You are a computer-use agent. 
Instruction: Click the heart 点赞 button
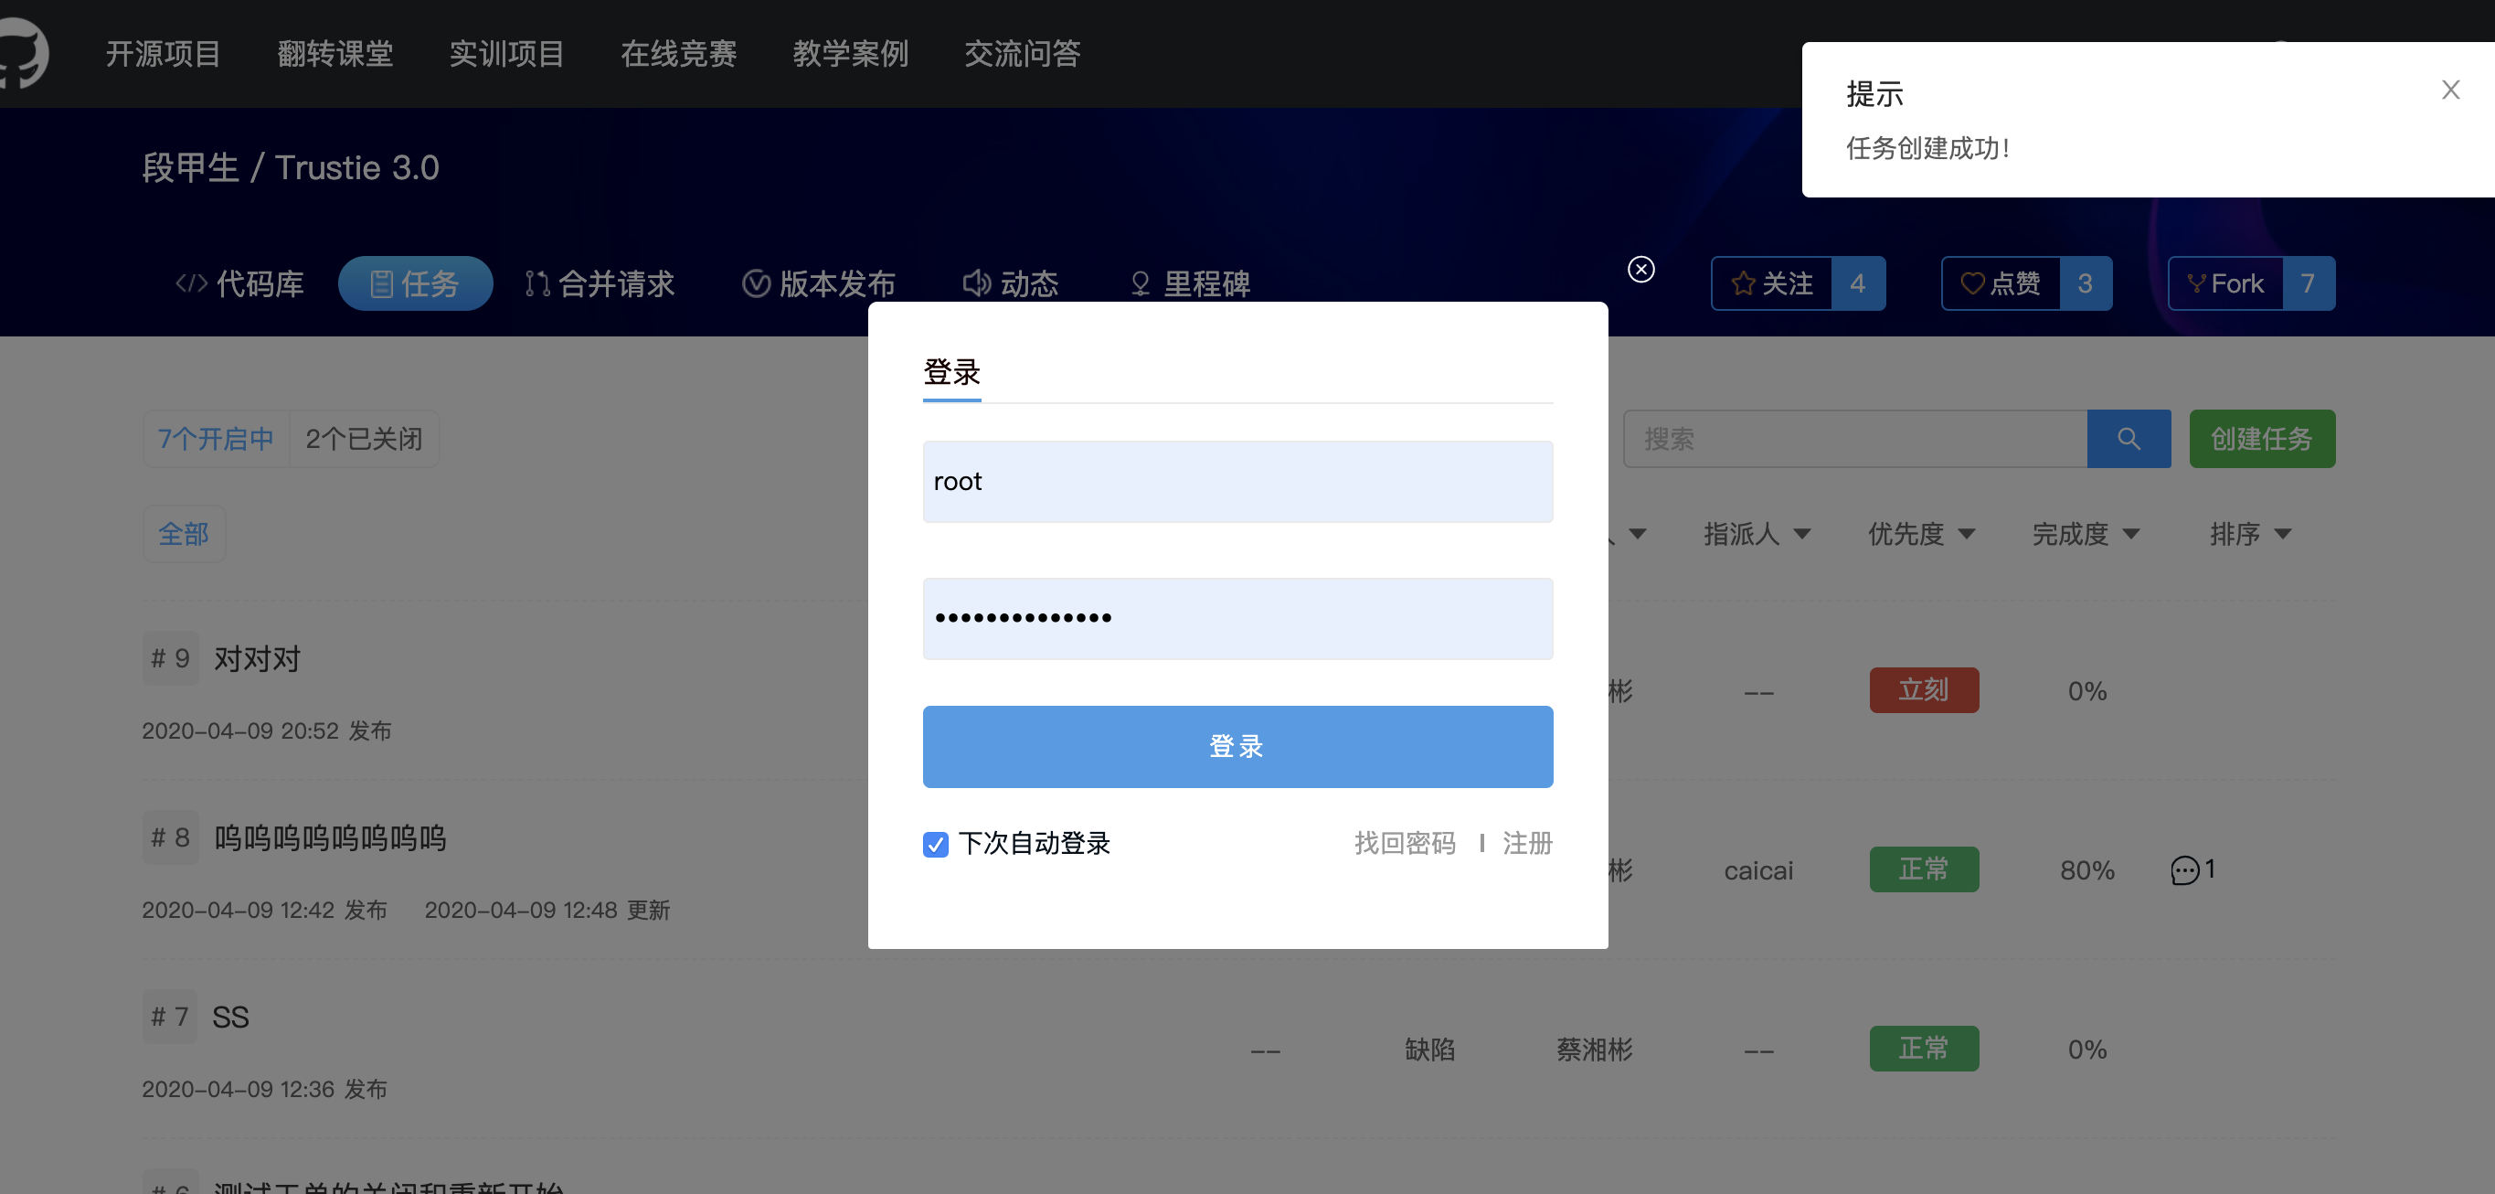[2000, 283]
